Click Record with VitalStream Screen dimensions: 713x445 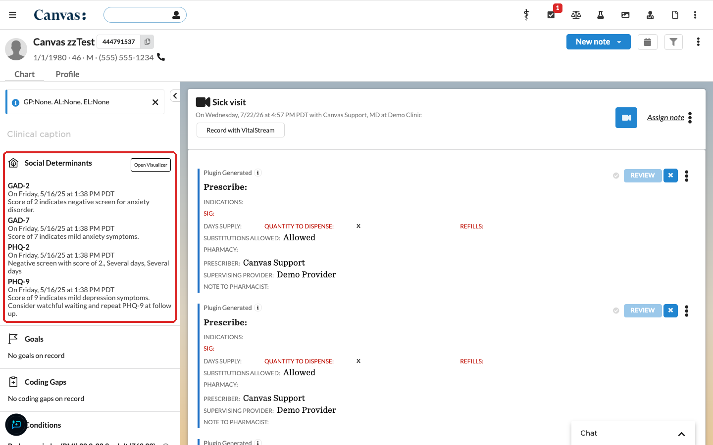[x=241, y=130]
